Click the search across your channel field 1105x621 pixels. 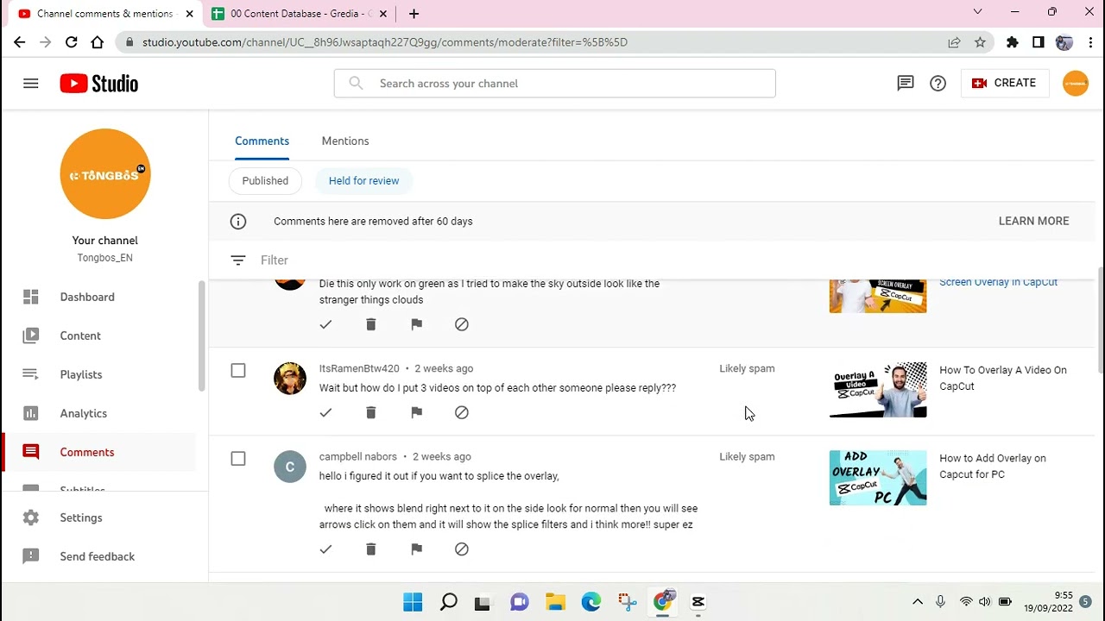pyautogui.click(x=554, y=84)
